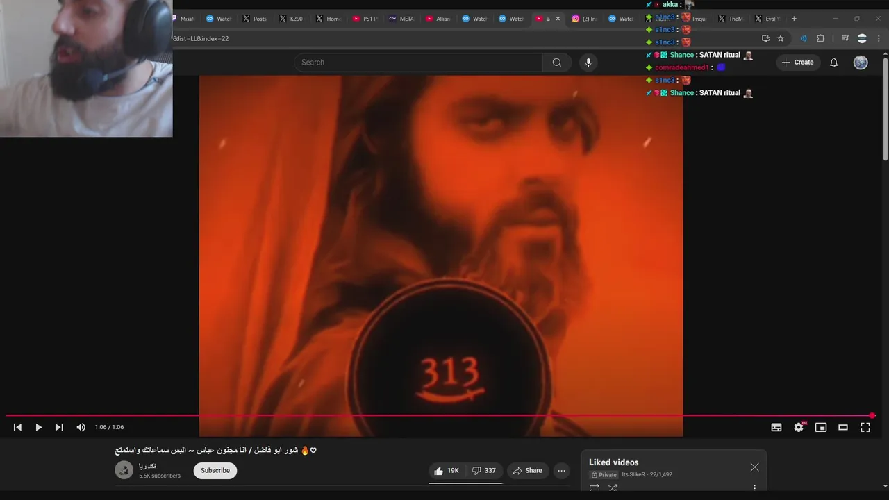Click the install/cast icon in address bar
This screenshot has height=500, width=889.
coord(765,38)
